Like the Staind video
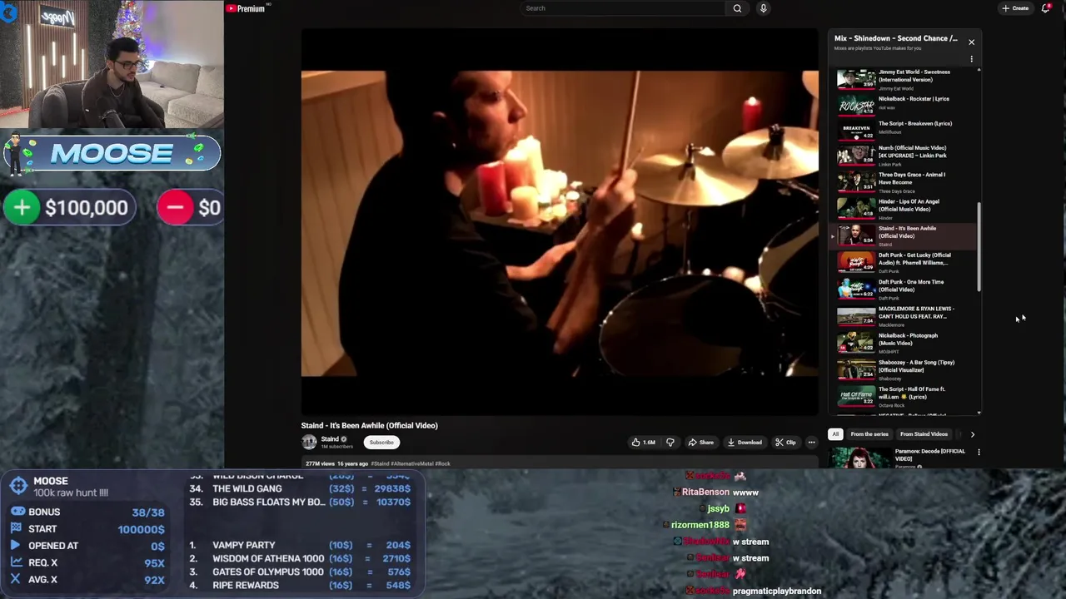 pos(643,443)
